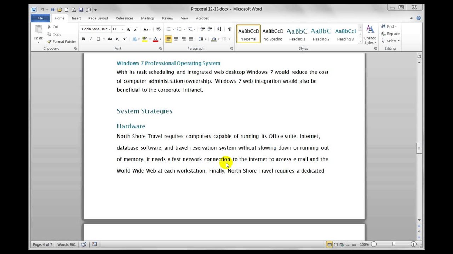Click the vertical scrollbar thumb
The image size is (453, 254).
coord(419,148)
